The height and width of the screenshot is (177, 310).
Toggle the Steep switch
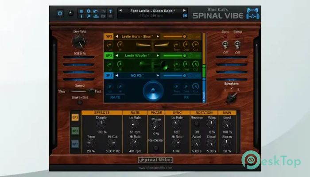237,44
